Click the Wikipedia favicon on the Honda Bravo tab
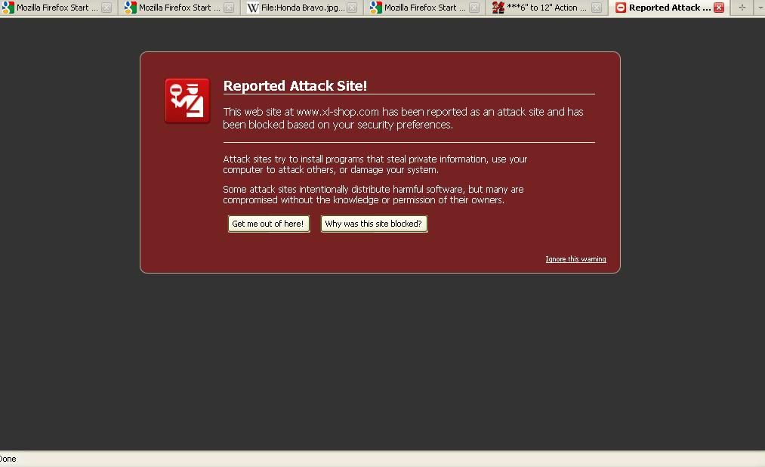 (253, 8)
